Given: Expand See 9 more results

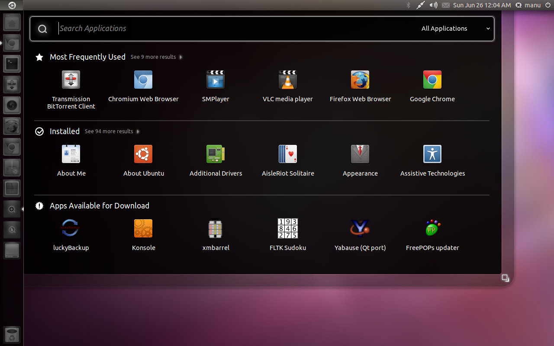Looking at the screenshot, I should [x=156, y=57].
